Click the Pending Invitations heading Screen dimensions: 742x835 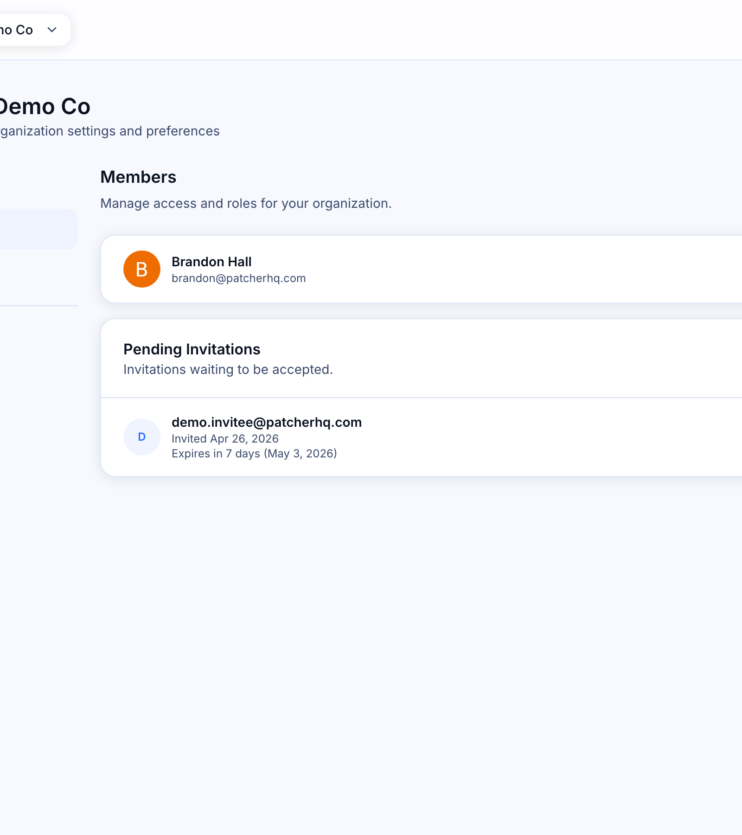pos(192,349)
